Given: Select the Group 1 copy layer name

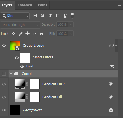Looking at the screenshot, I should [x=33, y=46].
